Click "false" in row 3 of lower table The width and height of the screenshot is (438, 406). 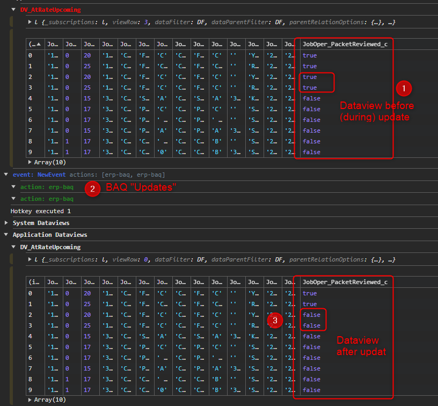point(311,325)
